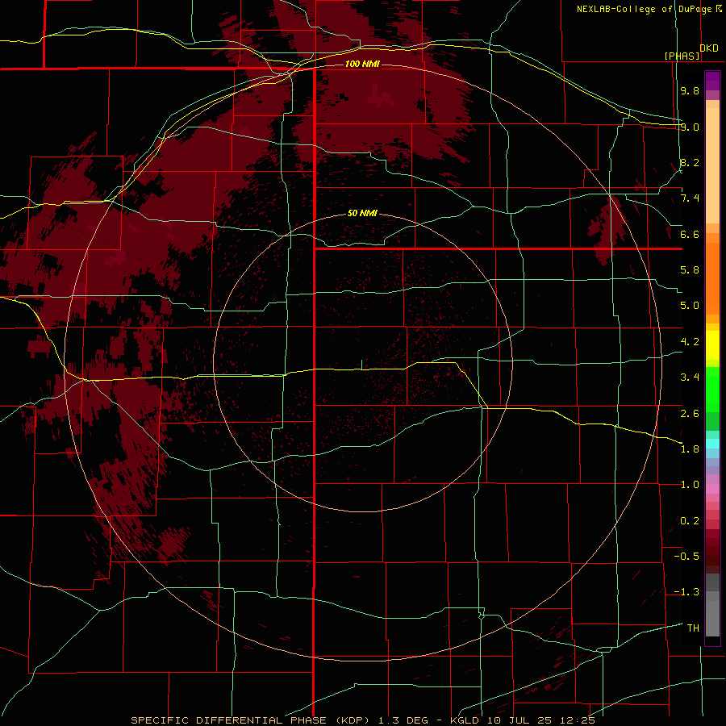Click the -0.5 scale value
This screenshot has width=726, height=726.
(x=686, y=556)
